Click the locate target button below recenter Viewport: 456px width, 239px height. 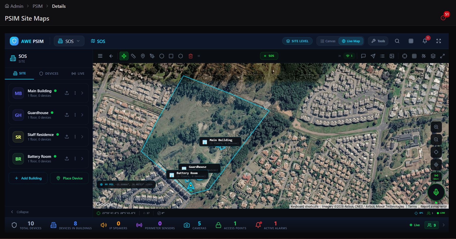pyautogui.click(x=436, y=165)
